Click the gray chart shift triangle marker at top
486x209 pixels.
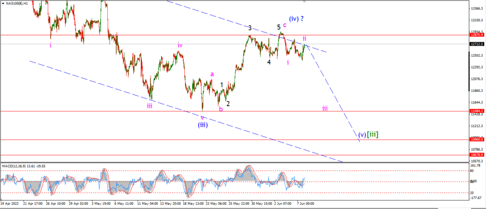[304, 1]
